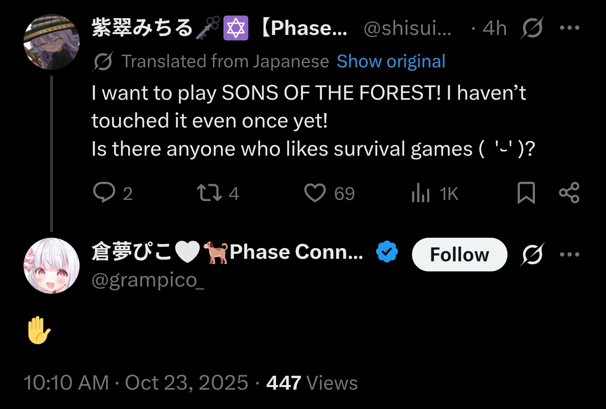Click the original poster's display name
The width and height of the screenshot is (606, 409).
tap(219, 28)
